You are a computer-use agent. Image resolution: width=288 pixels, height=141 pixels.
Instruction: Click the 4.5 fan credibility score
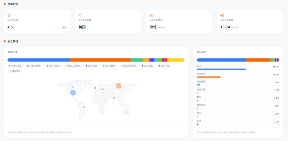coord(10,27)
